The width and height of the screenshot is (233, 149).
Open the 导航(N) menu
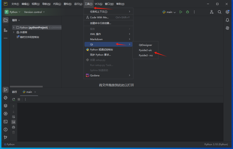pos(46,4)
